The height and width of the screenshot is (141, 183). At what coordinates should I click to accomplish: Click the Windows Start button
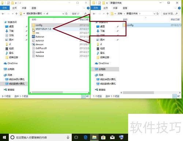click(x=4, y=137)
